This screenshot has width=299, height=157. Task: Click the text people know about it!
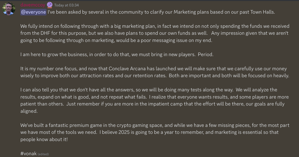(44, 139)
